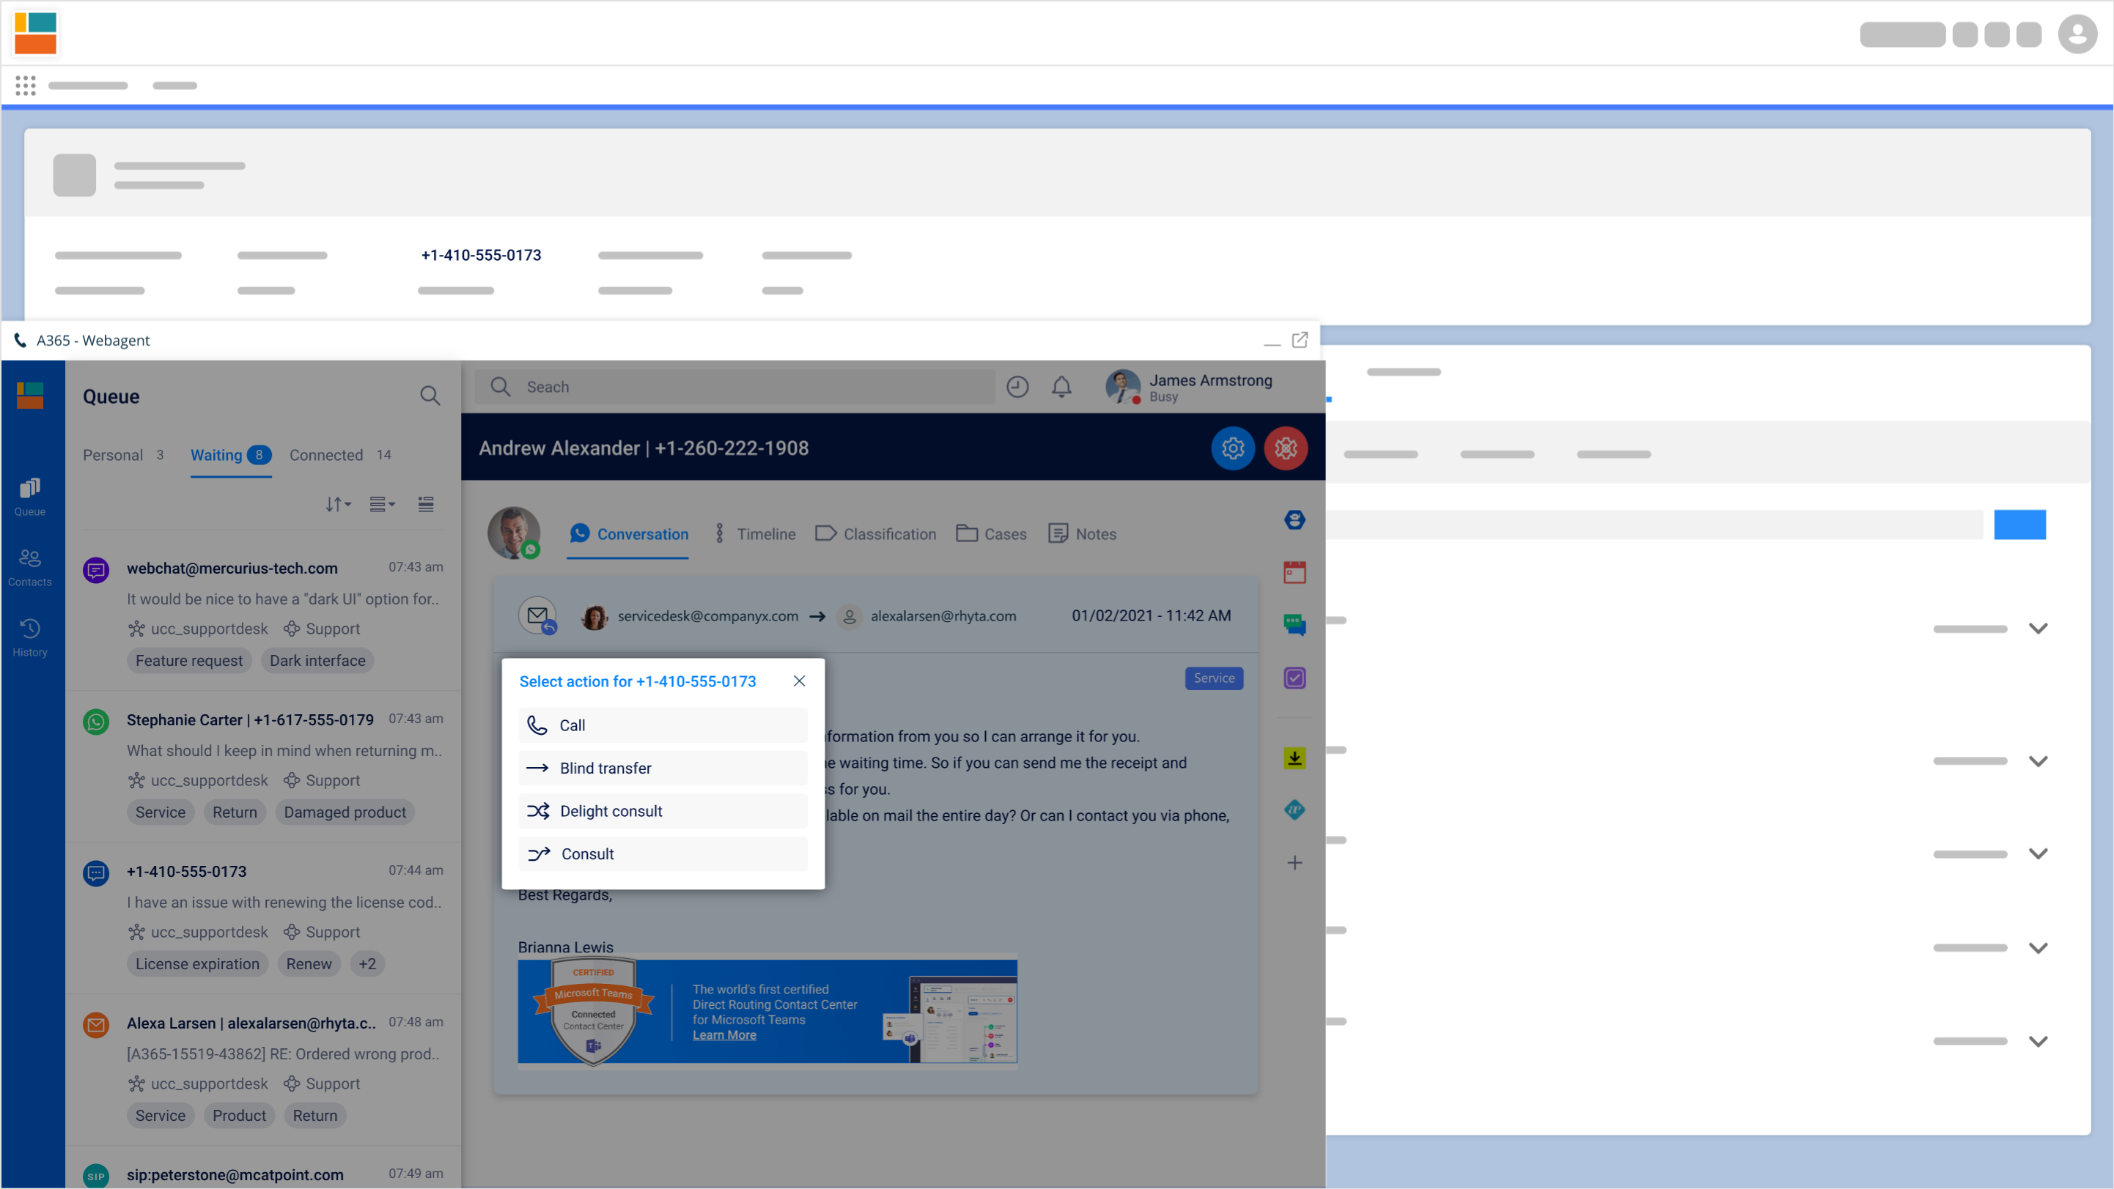Switch to the Waiting queue tab
Image resolution: width=2114 pixels, height=1189 pixels.
pos(231,455)
